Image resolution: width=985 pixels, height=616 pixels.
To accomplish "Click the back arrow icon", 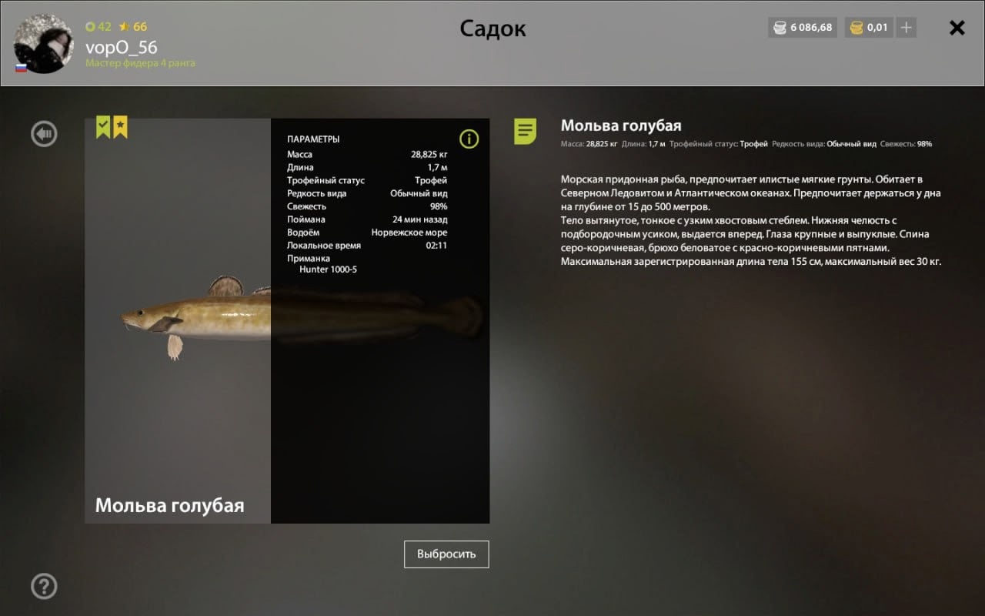I will click(x=44, y=134).
